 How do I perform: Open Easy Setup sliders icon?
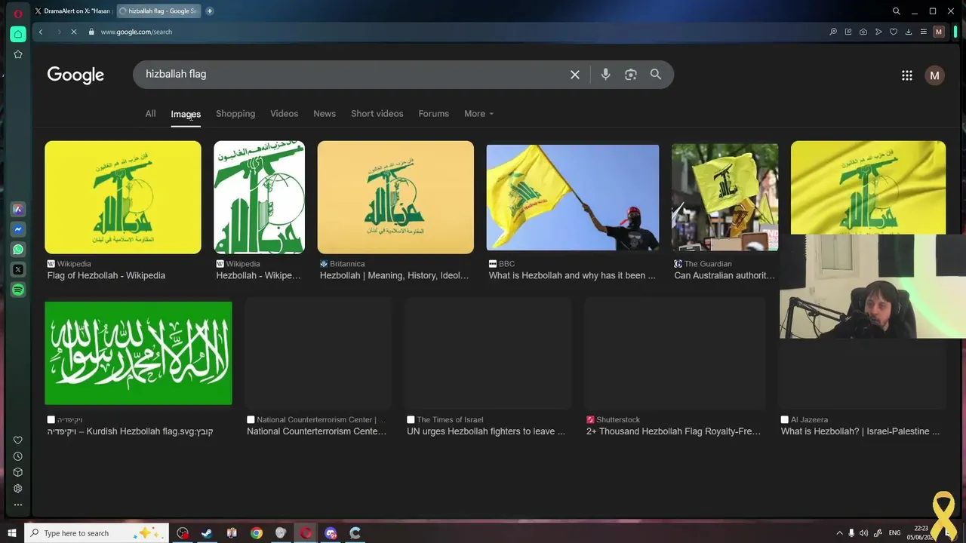click(923, 32)
